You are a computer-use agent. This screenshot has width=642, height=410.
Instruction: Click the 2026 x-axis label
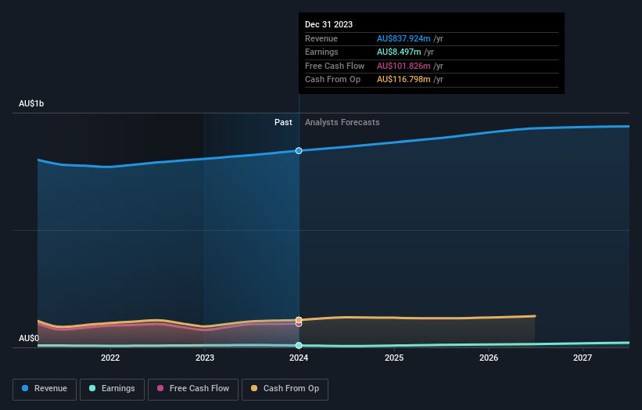[x=489, y=358]
